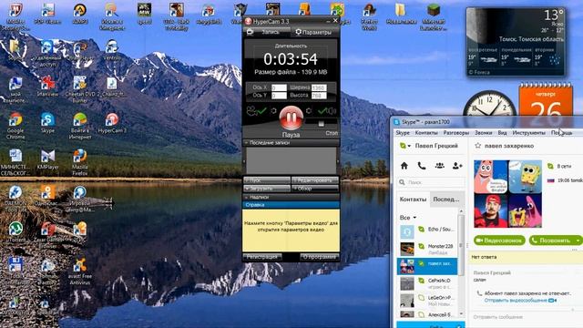
Task: Select the Алексей contact in Skype list
Action: (427, 314)
